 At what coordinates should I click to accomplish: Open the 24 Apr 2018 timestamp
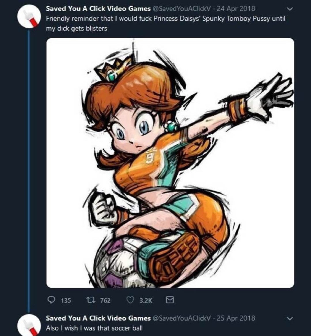236,9
